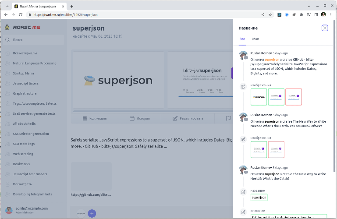Click the side panel vertical scrollbar
The height and width of the screenshot is (219, 337).
click(334, 95)
